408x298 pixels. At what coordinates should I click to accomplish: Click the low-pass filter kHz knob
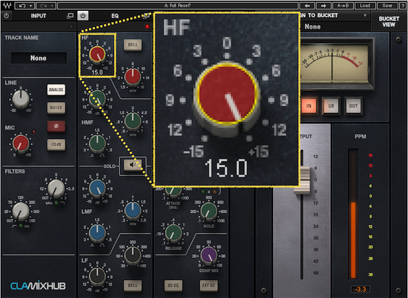click(x=56, y=188)
